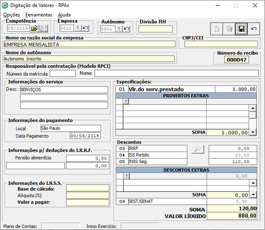265x230 pixels.
Task: Click Descontos Extras scroll down arrow
Action: [x=253, y=195]
